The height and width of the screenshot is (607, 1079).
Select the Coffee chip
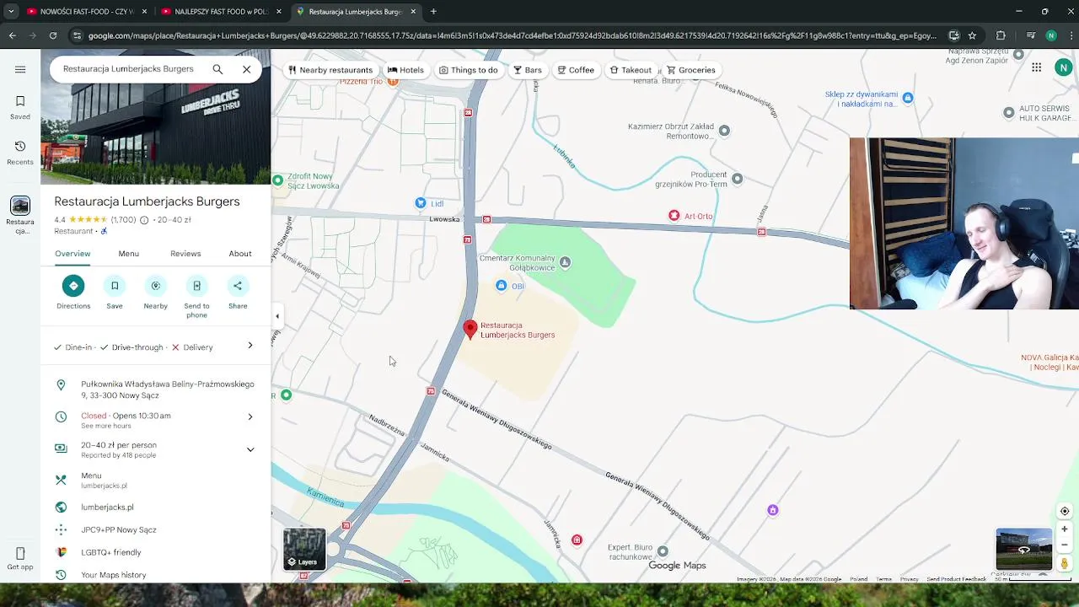576,70
